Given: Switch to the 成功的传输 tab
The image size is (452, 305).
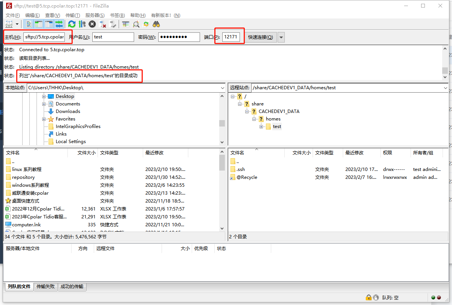Looking at the screenshot, I should coord(72,287).
